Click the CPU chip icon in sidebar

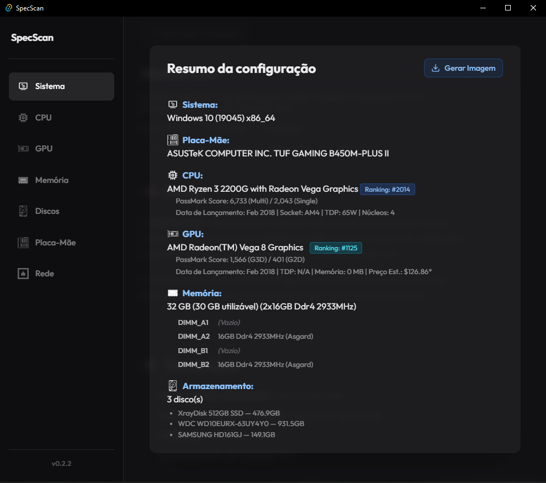[x=23, y=118]
